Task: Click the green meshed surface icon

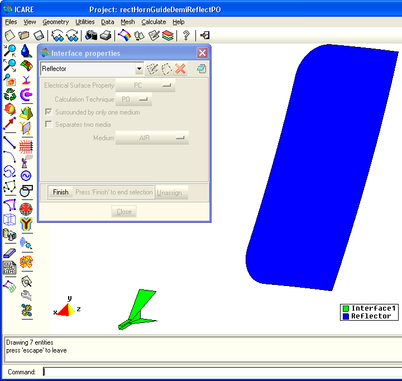Action: pos(9,287)
